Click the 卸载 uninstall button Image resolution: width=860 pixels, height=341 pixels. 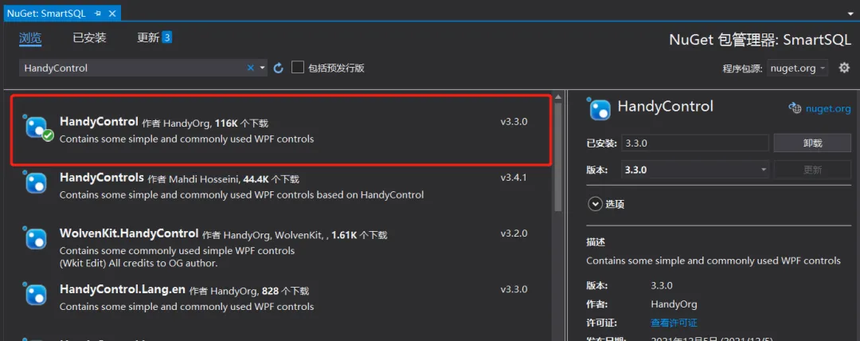click(x=812, y=143)
